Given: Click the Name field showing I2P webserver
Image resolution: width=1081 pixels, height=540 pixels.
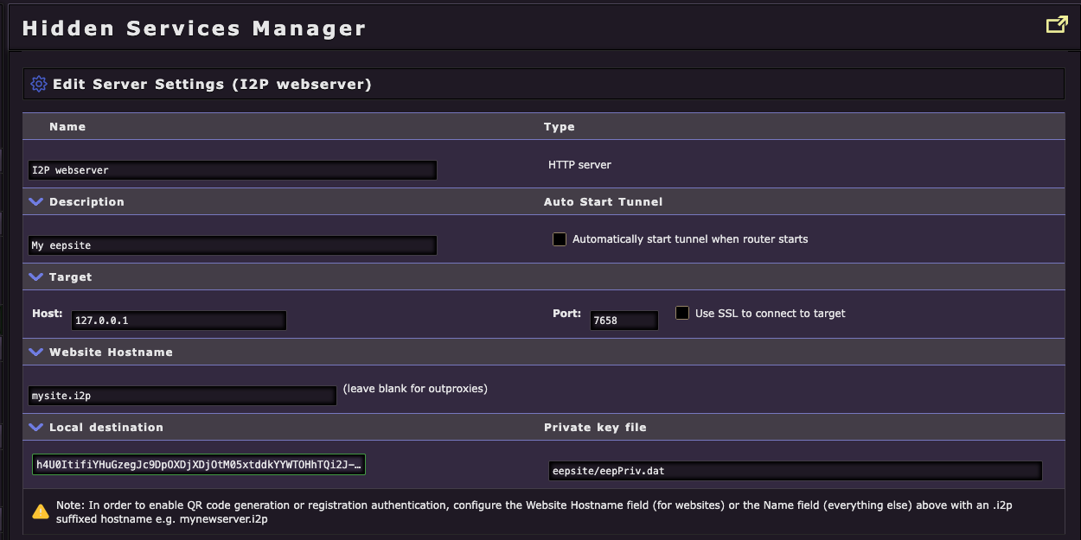Looking at the screenshot, I should [233, 170].
